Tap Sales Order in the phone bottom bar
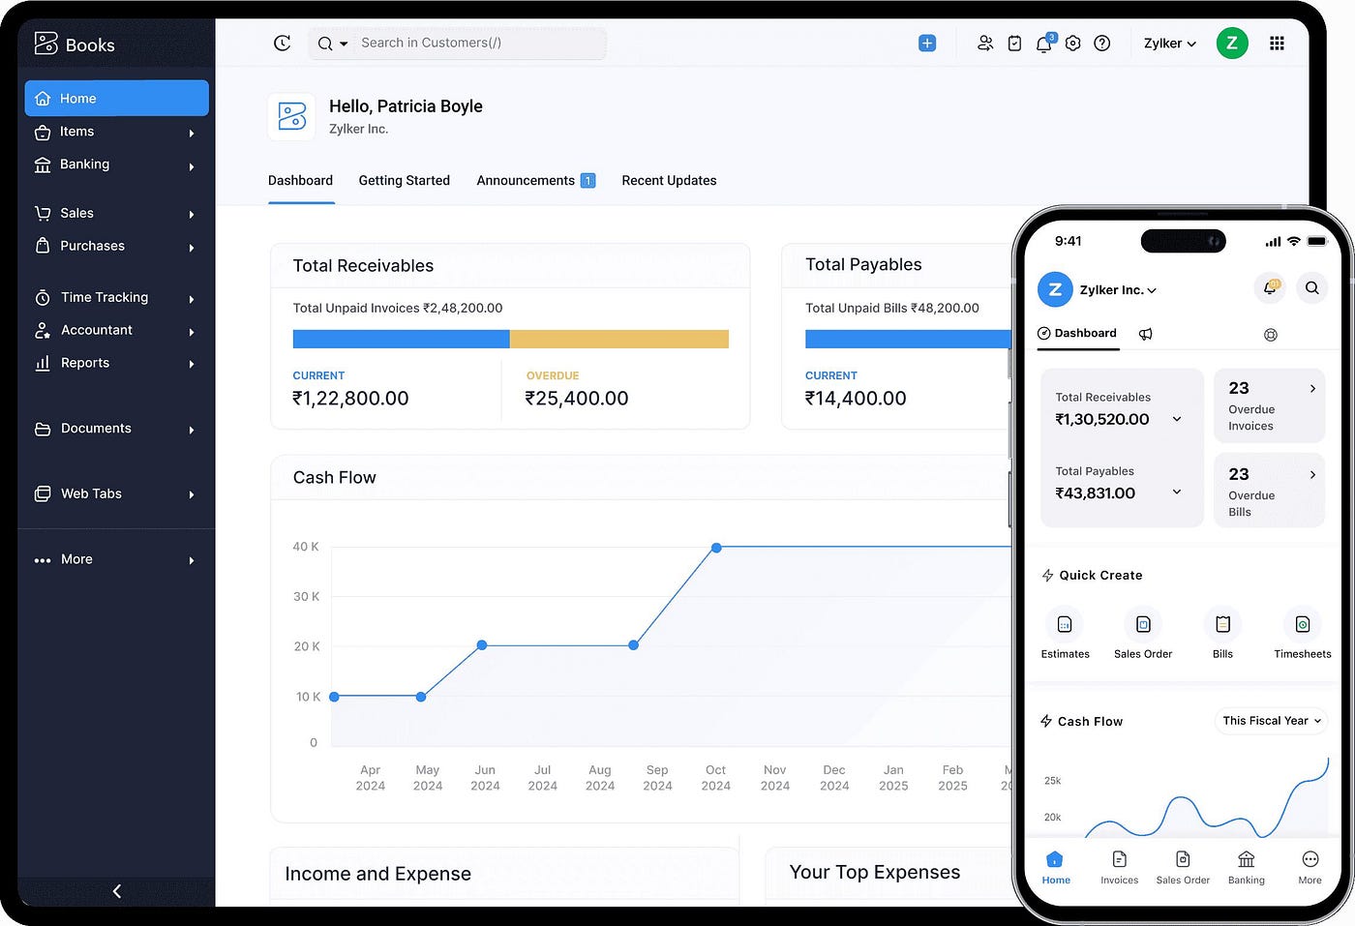This screenshot has height=926, width=1355. point(1183,867)
